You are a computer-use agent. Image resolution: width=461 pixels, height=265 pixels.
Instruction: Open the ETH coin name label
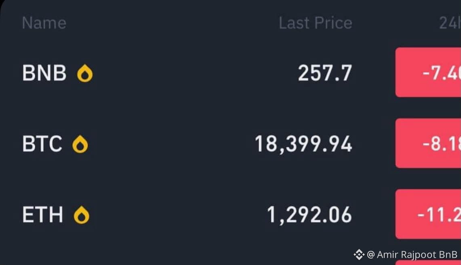pos(43,215)
